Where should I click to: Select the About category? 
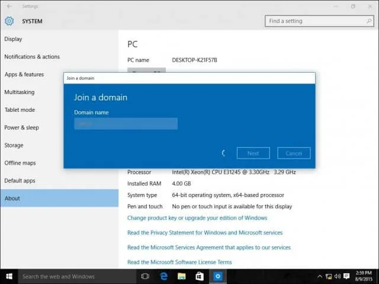(x=59, y=198)
